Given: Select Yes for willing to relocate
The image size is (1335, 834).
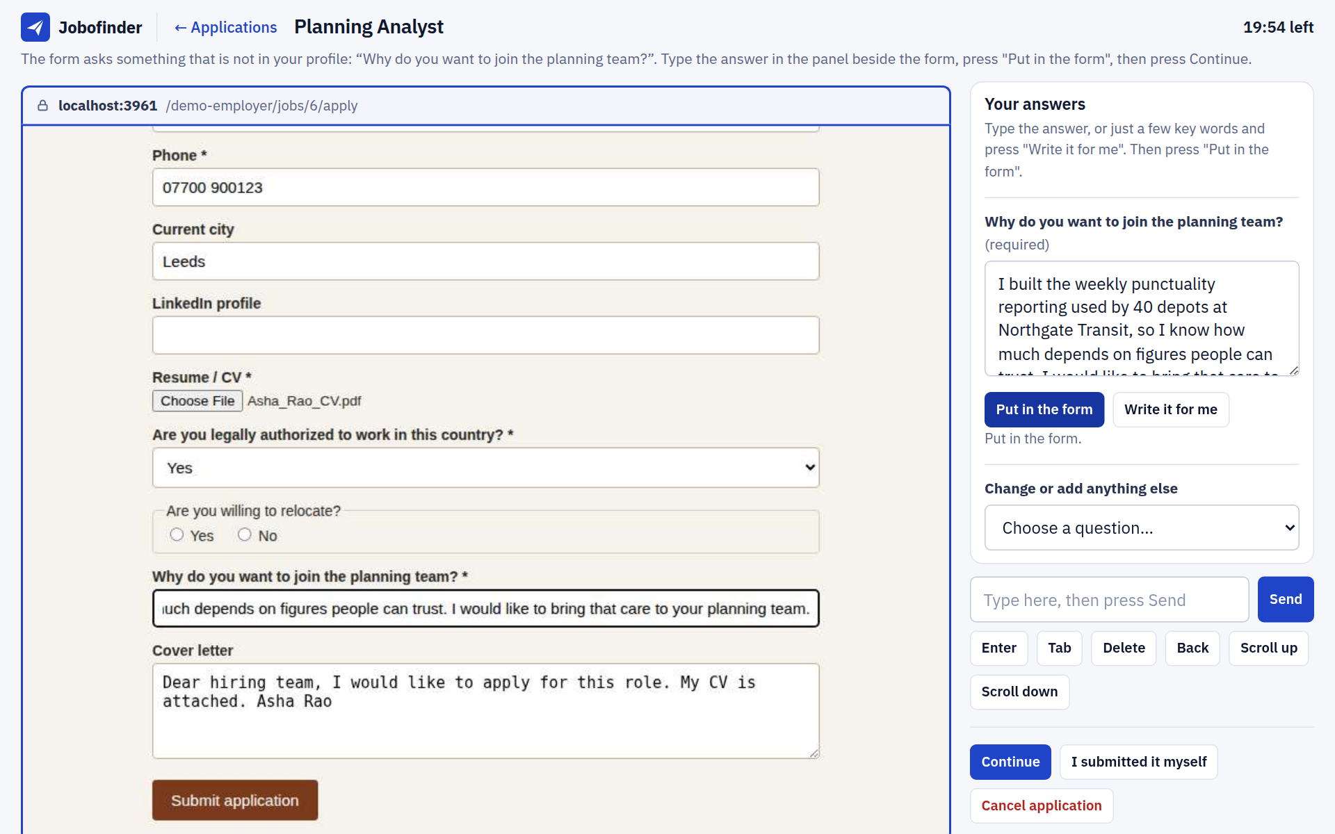Looking at the screenshot, I should coord(177,534).
